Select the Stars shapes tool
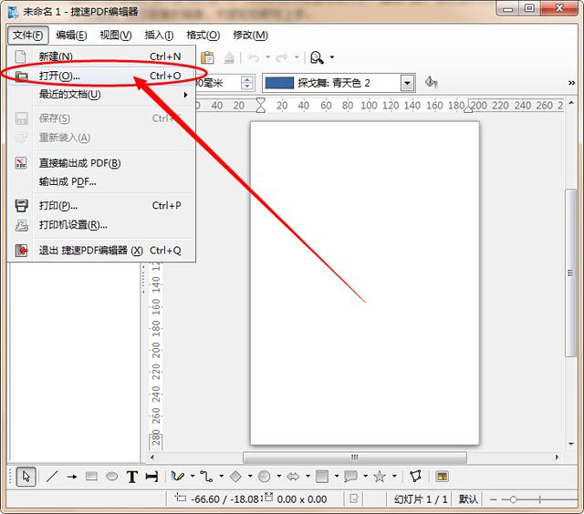The height and width of the screenshot is (514, 584). (380, 477)
